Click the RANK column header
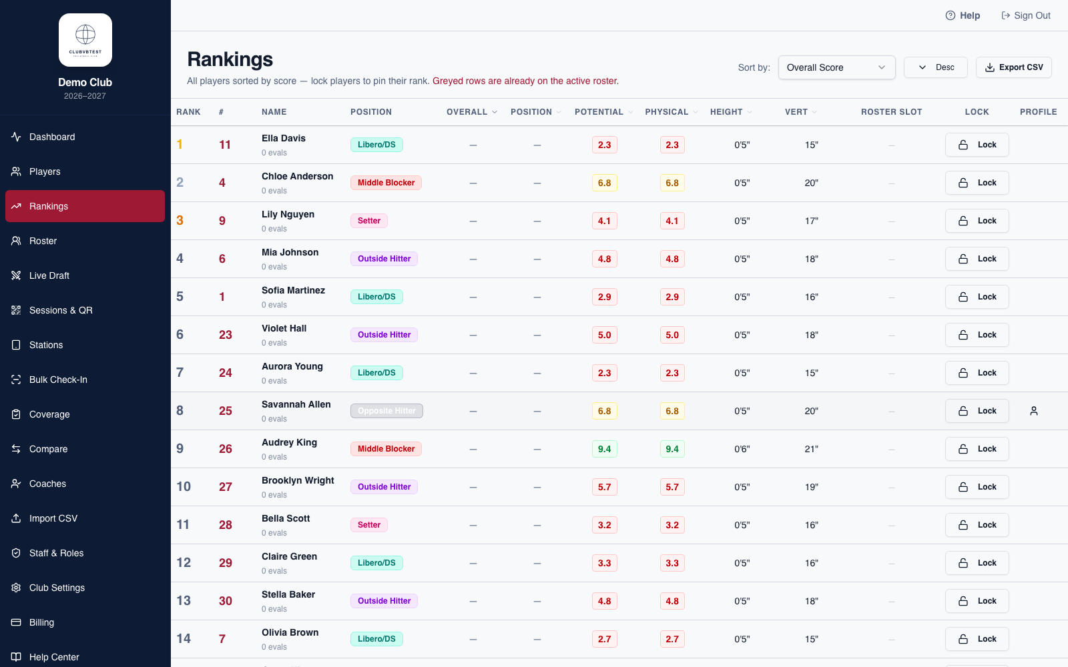The image size is (1068, 667). (x=188, y=112)
